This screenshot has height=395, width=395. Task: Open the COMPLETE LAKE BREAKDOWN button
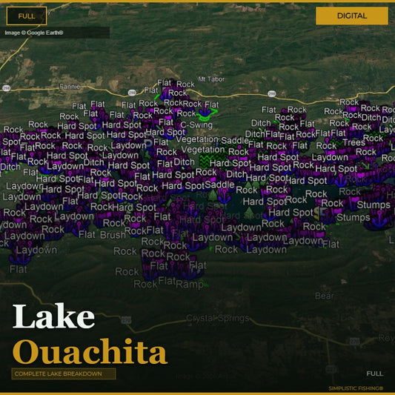(x=64, y=374)
